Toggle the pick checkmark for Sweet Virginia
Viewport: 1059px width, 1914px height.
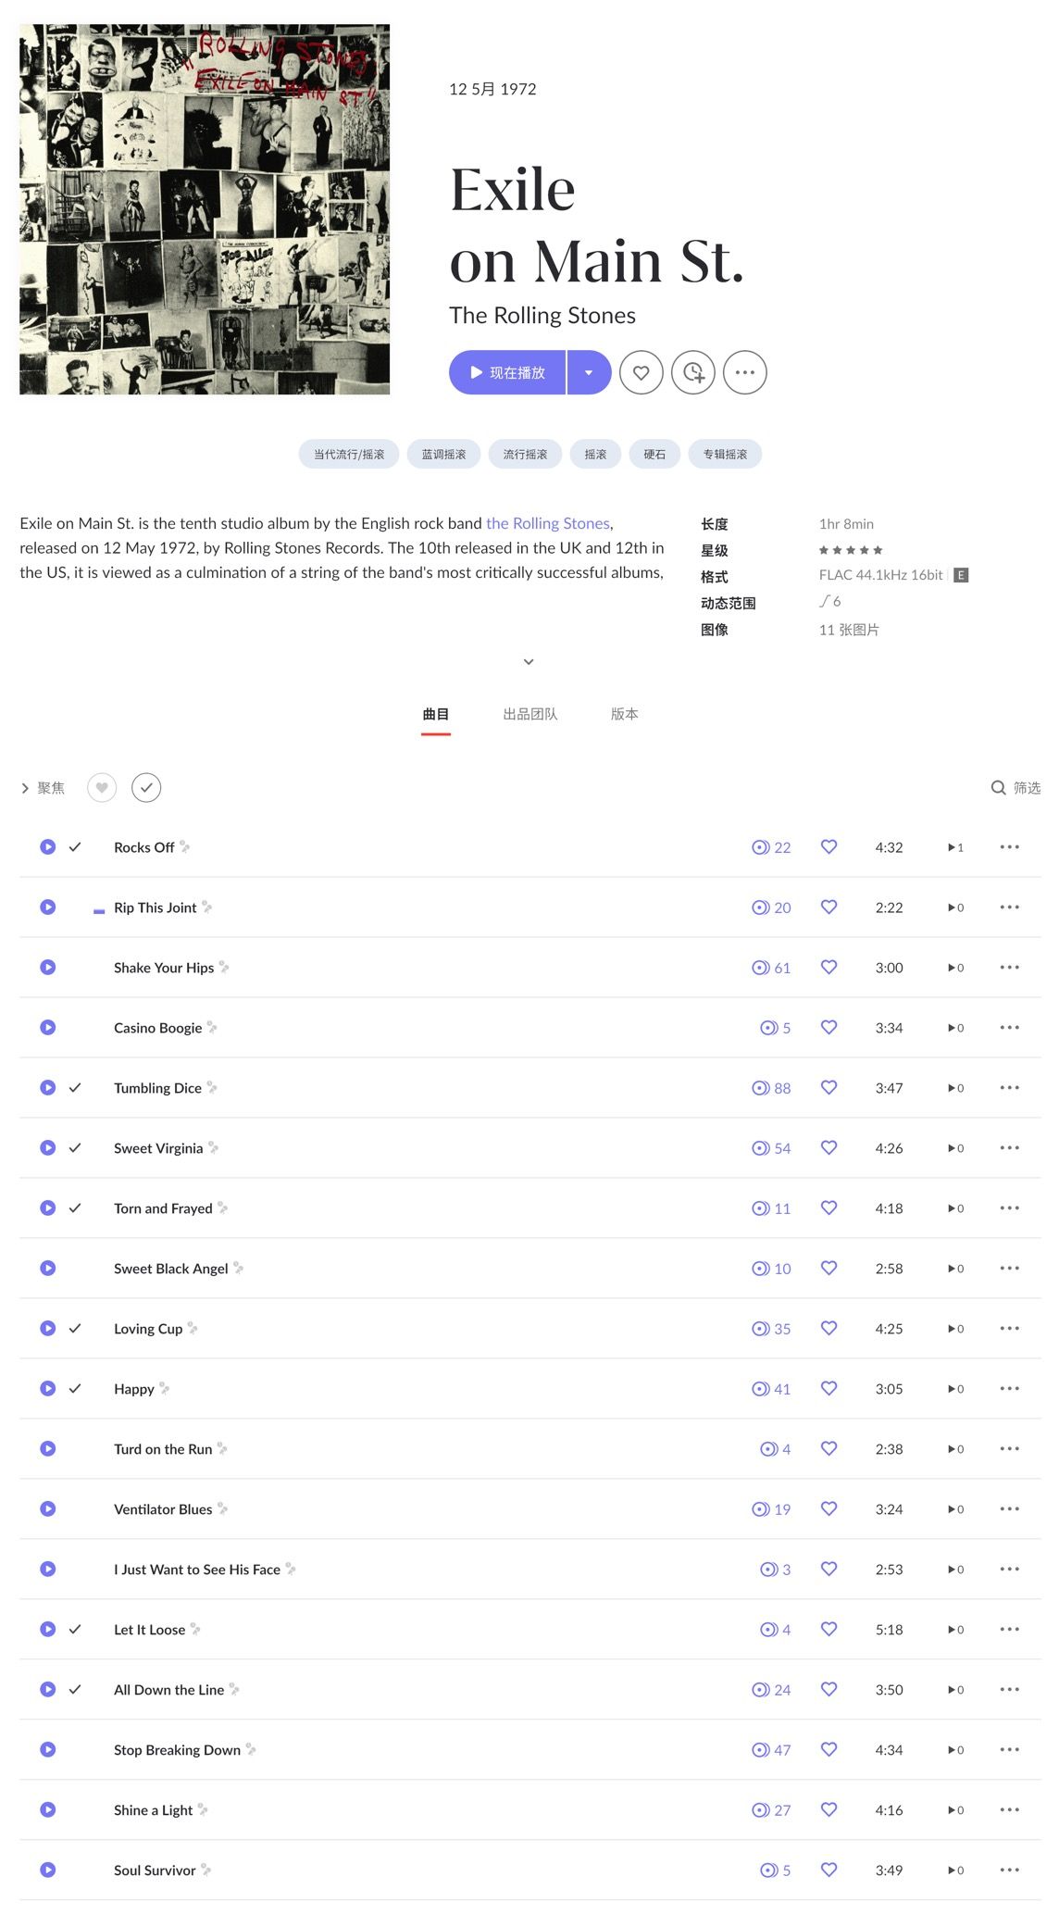(75, 1147)
